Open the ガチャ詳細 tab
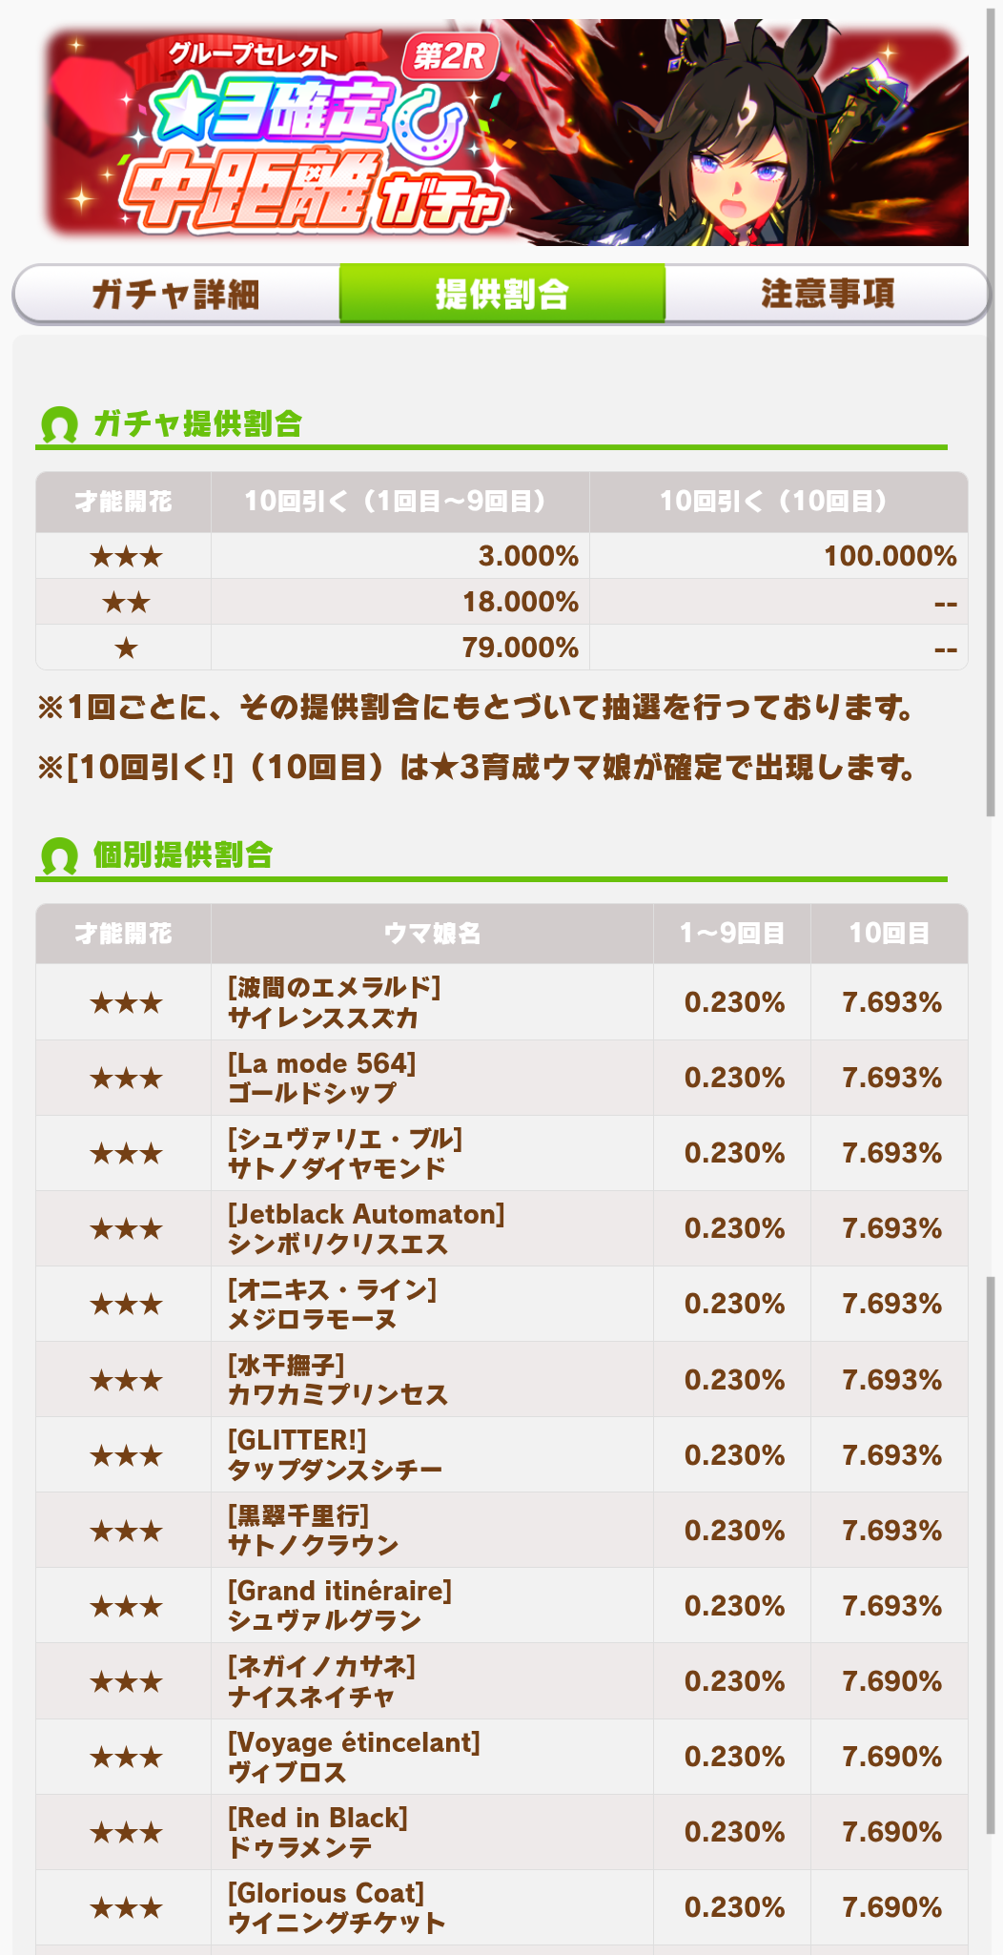 tap(176, 294)
